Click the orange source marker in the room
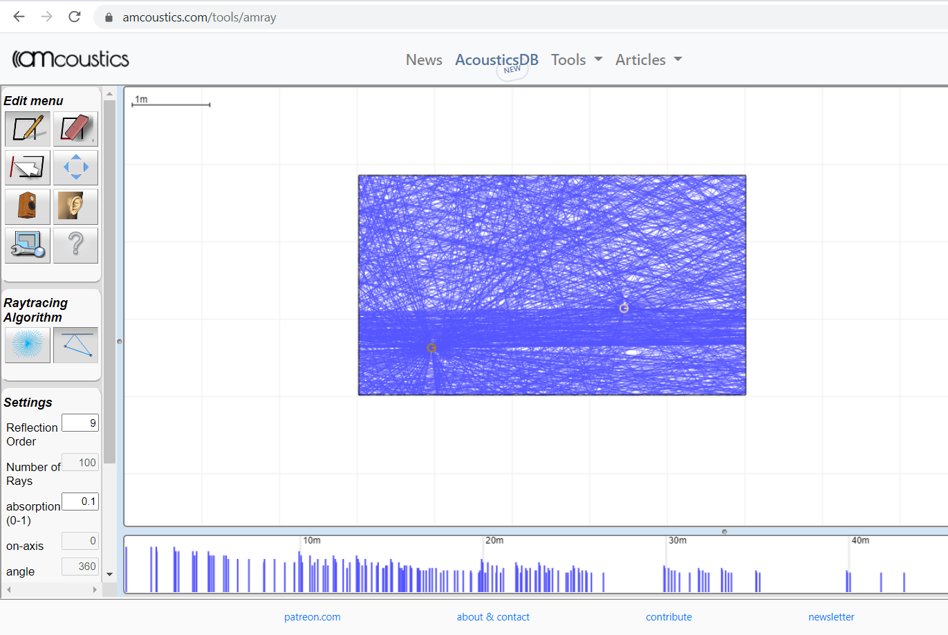Screen dimensions: 948x635 (x=431, y=348)
